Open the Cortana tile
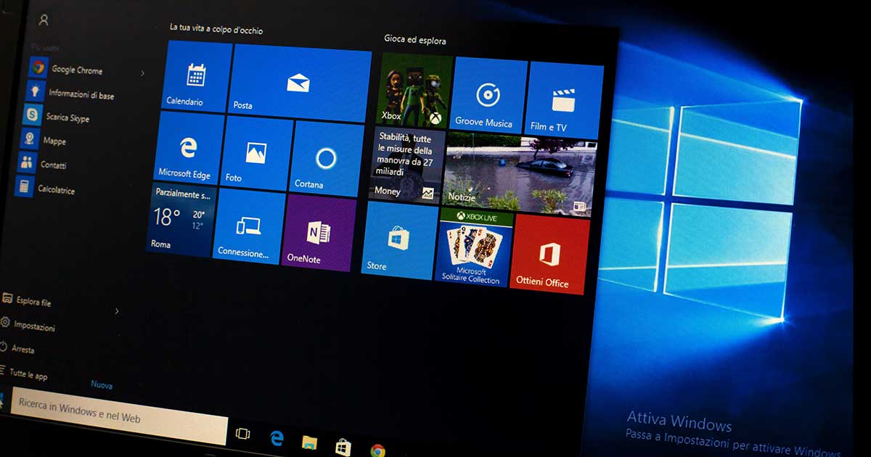The width and height of the screenshot is (871, 457). (326, 159)
